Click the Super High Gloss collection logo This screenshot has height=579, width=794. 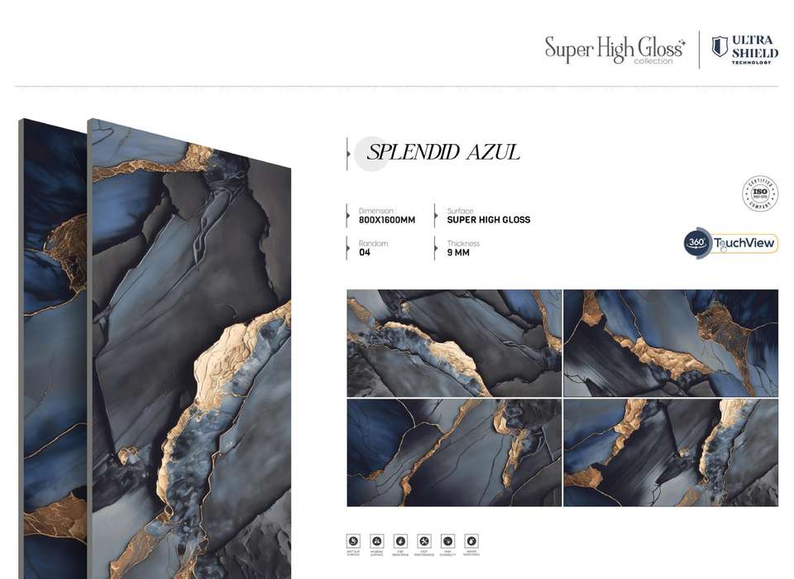point(615,50)
